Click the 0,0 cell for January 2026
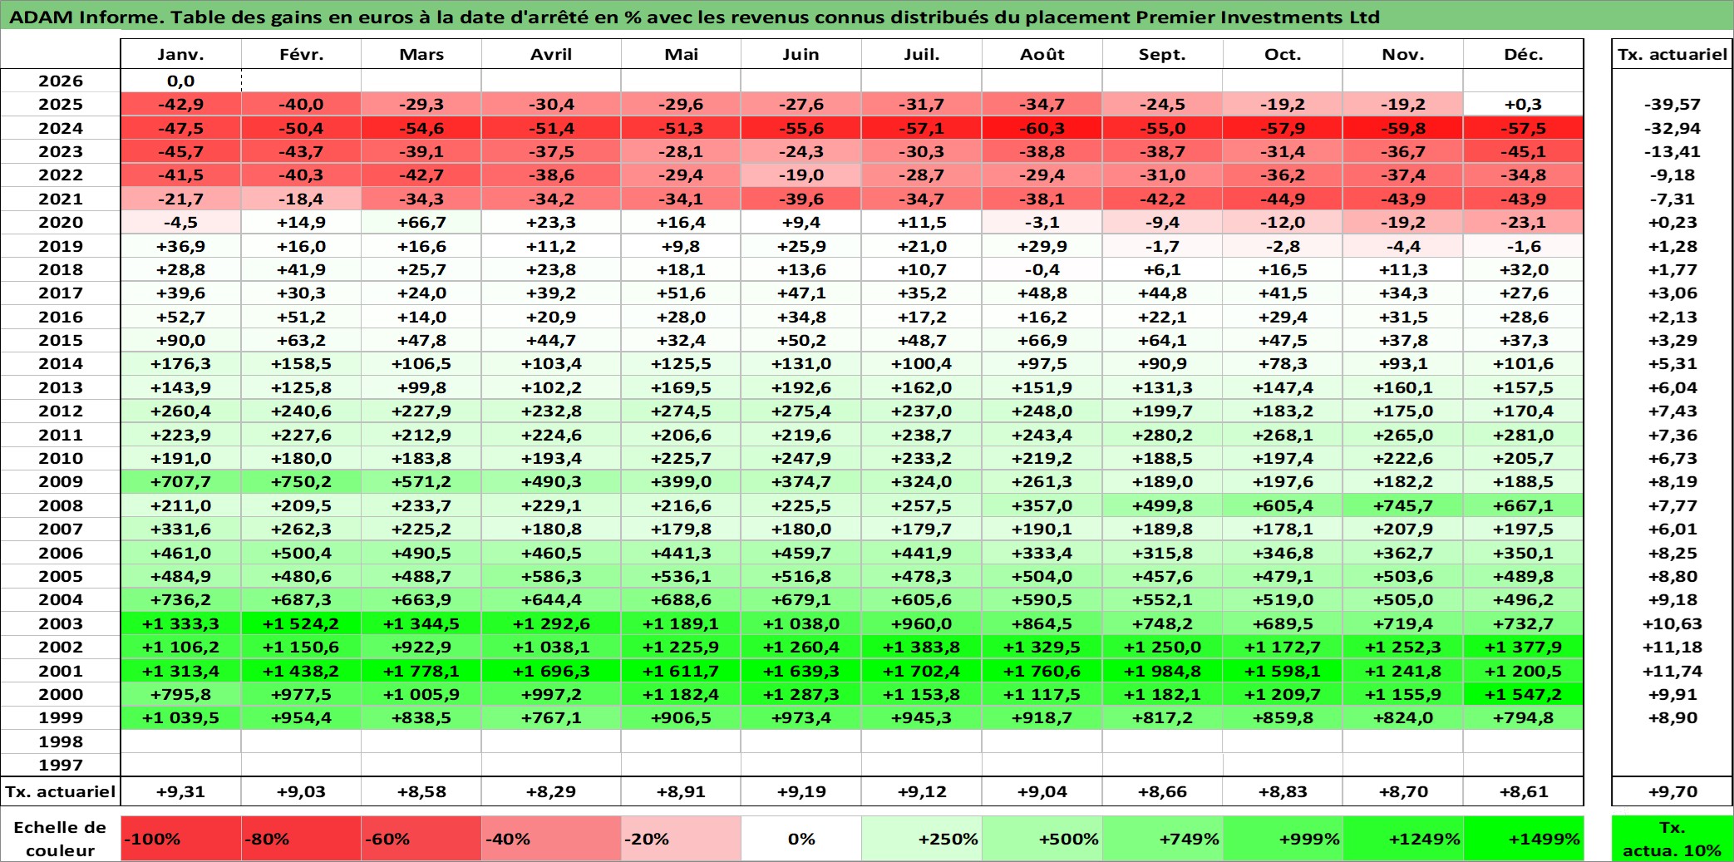Screen dimensions: 1734x862 tap(181, 81)
